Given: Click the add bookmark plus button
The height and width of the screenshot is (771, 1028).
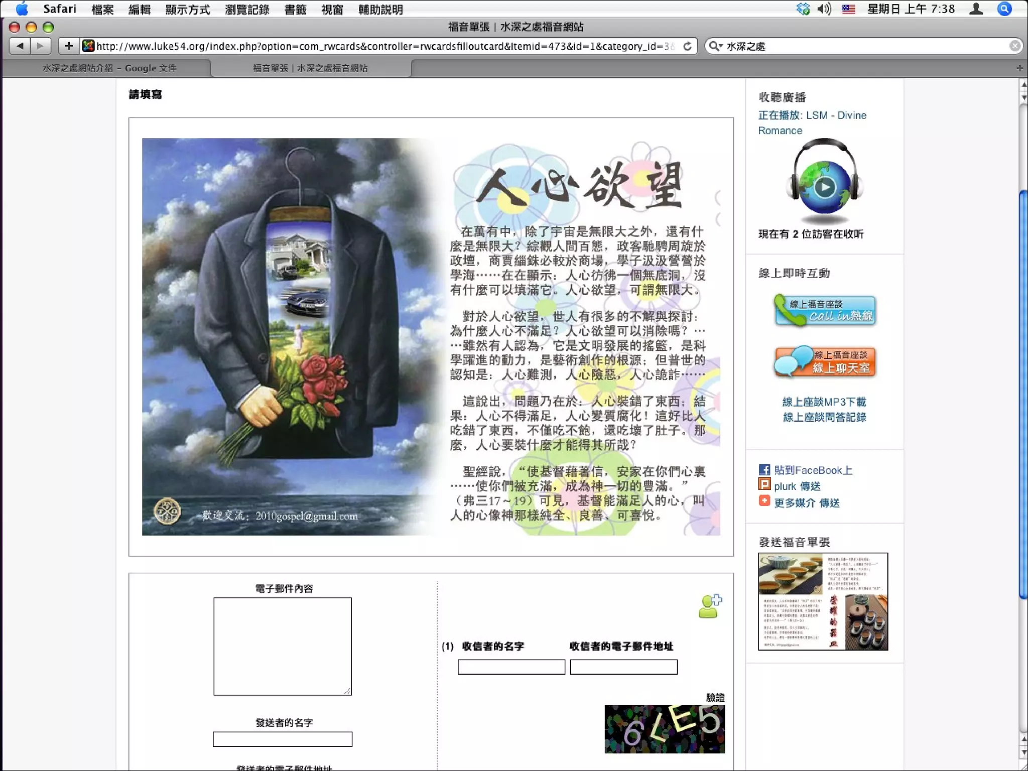Looking at the screenshot, I should click(69, 46).
